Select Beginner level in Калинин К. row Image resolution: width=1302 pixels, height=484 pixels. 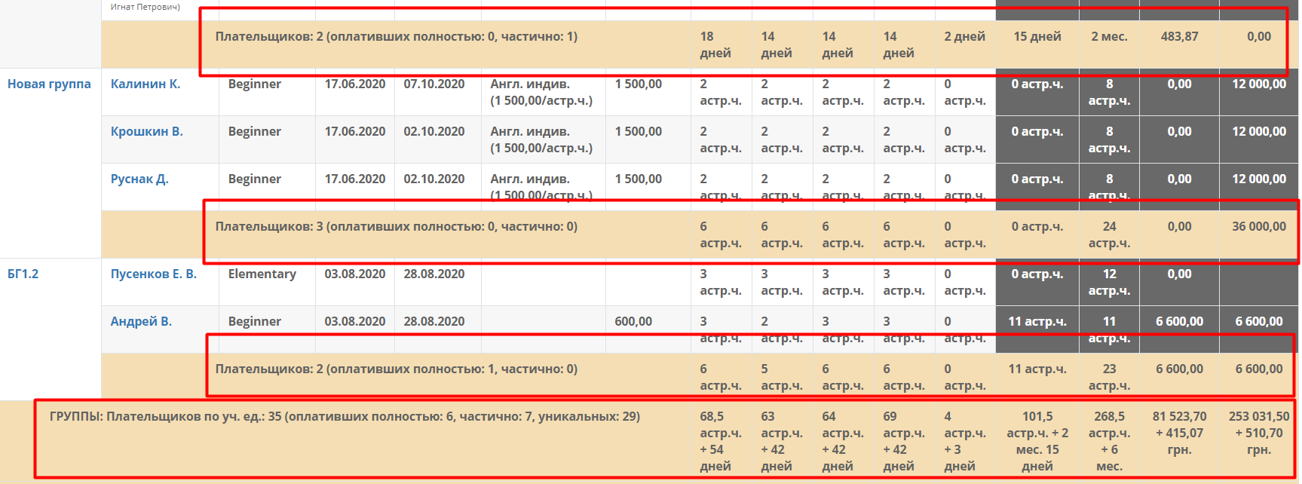click(x=255, y=84)
